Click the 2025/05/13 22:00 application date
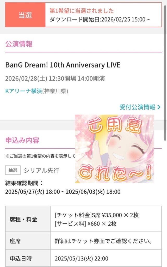Viewport: 167px width, 267px height. pyautogui.click(x=82, y=258)
